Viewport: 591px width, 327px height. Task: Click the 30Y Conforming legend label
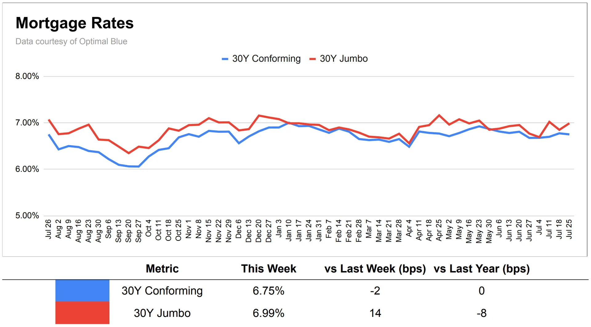pos(266,59)
